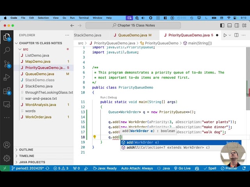The height and width of the screenshot is (187, 250).
Task: Open the Extensions view
Action: point(7,91)
